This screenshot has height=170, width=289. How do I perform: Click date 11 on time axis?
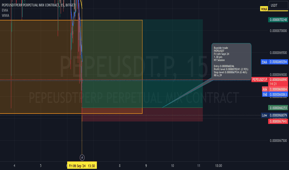coord(199,166)
